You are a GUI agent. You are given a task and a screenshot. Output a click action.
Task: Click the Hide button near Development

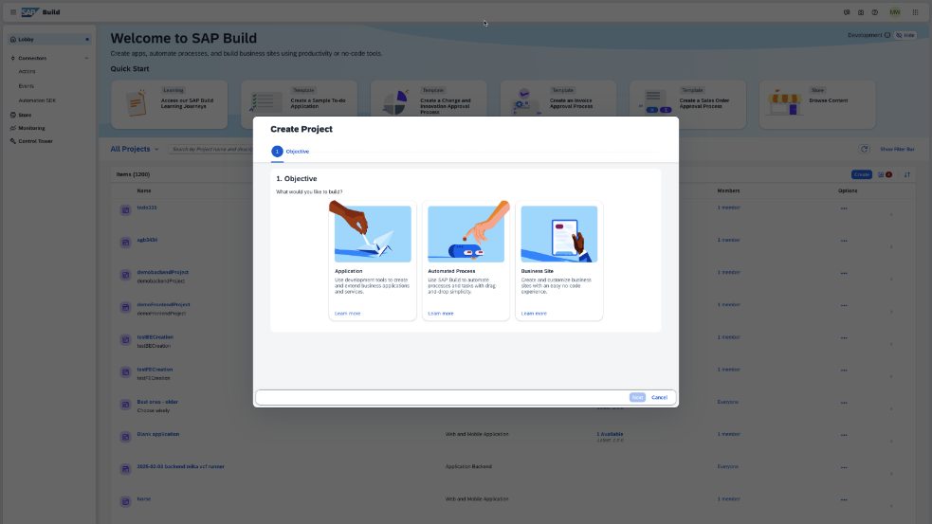click(x=905, y=35)
